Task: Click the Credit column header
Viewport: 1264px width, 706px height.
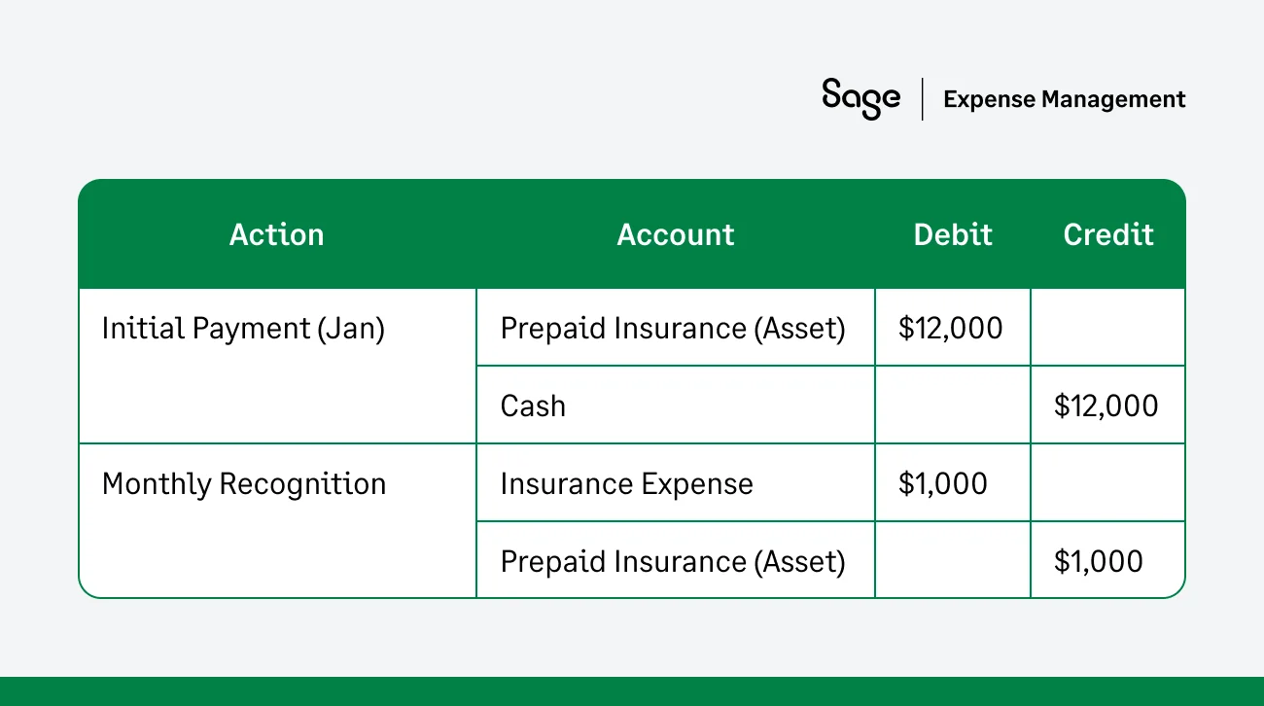Action: click(x=1108, y=234)
